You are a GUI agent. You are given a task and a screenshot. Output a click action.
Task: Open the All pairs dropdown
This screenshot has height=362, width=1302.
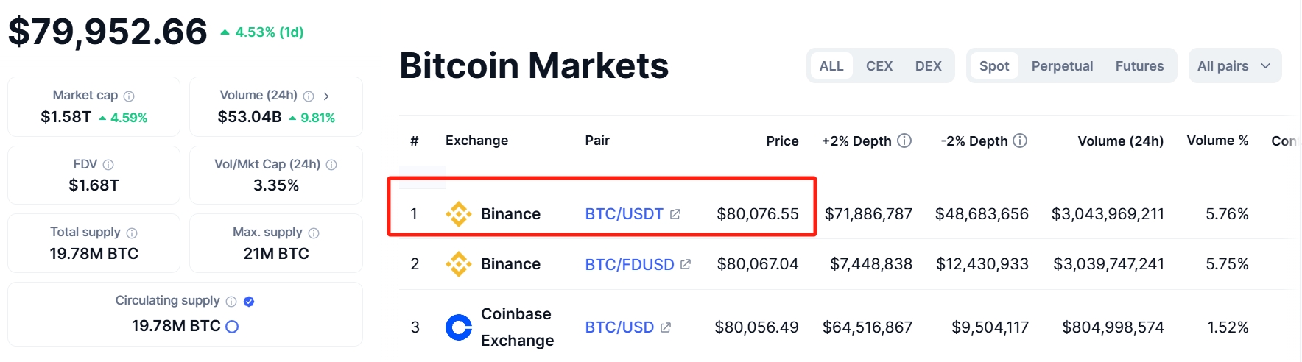coord(1235,66)
